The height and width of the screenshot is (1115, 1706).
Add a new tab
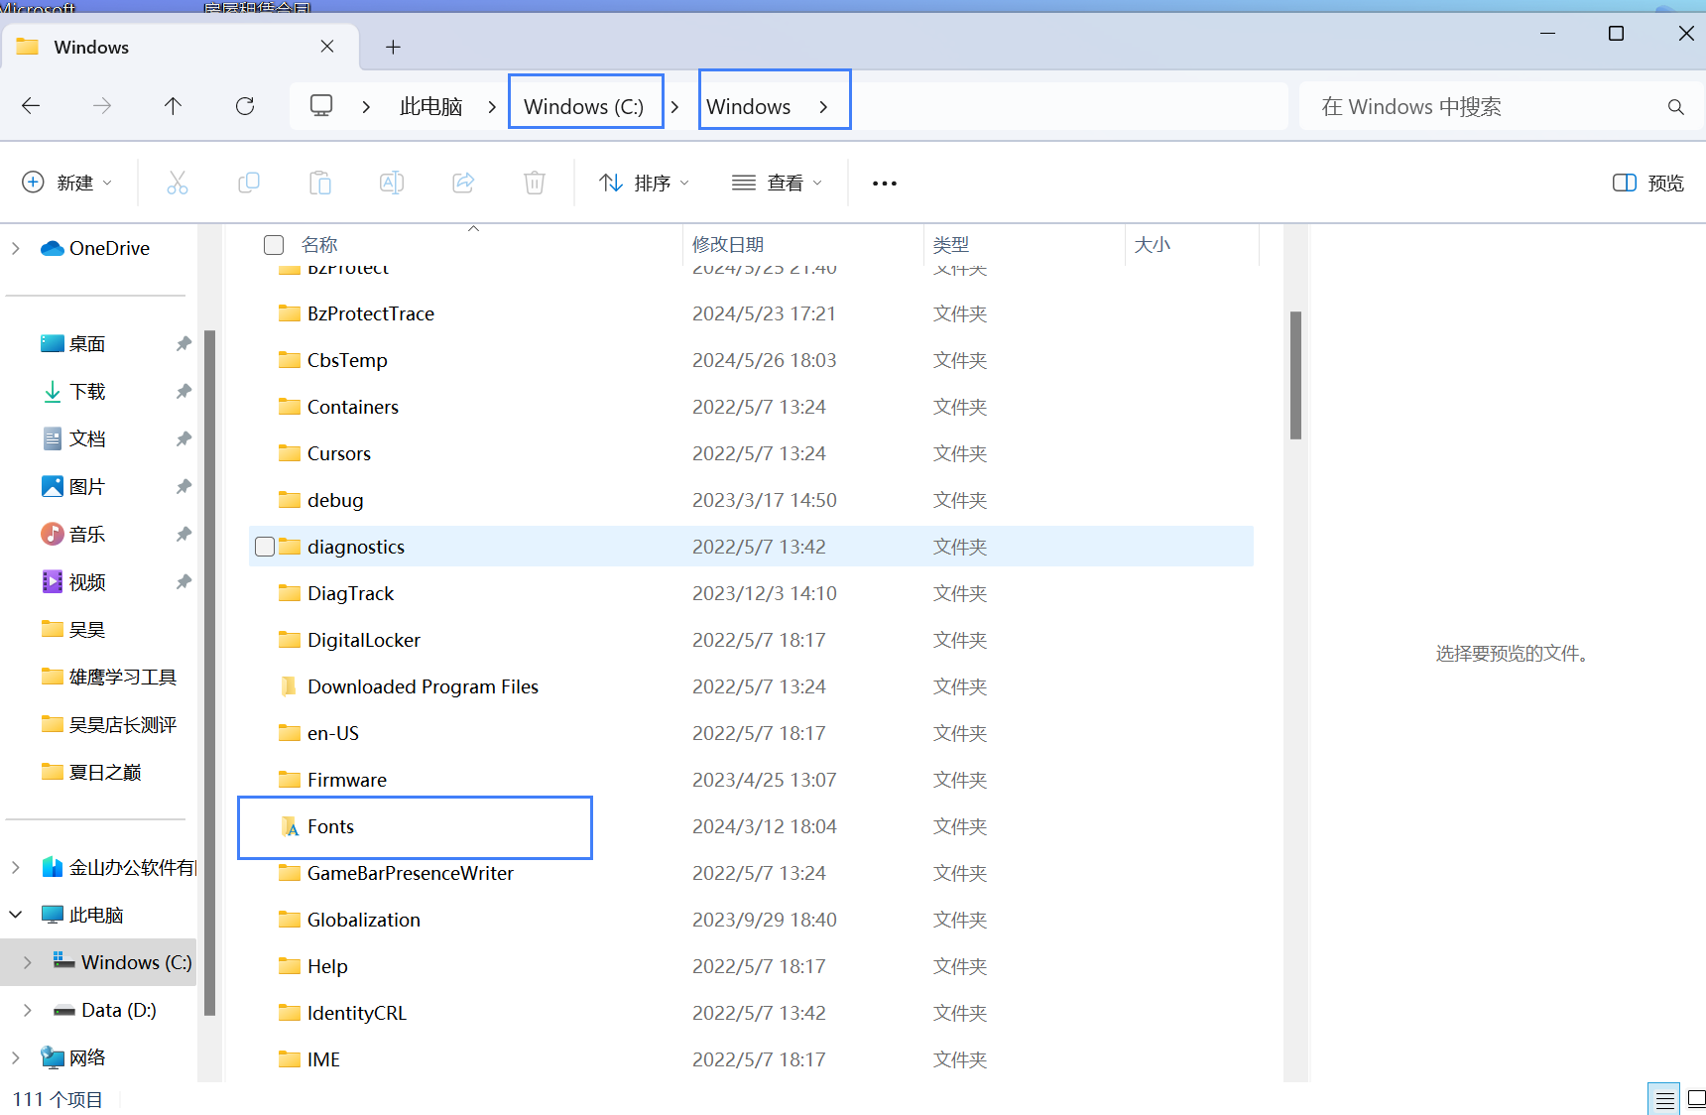tap(394, 47)
